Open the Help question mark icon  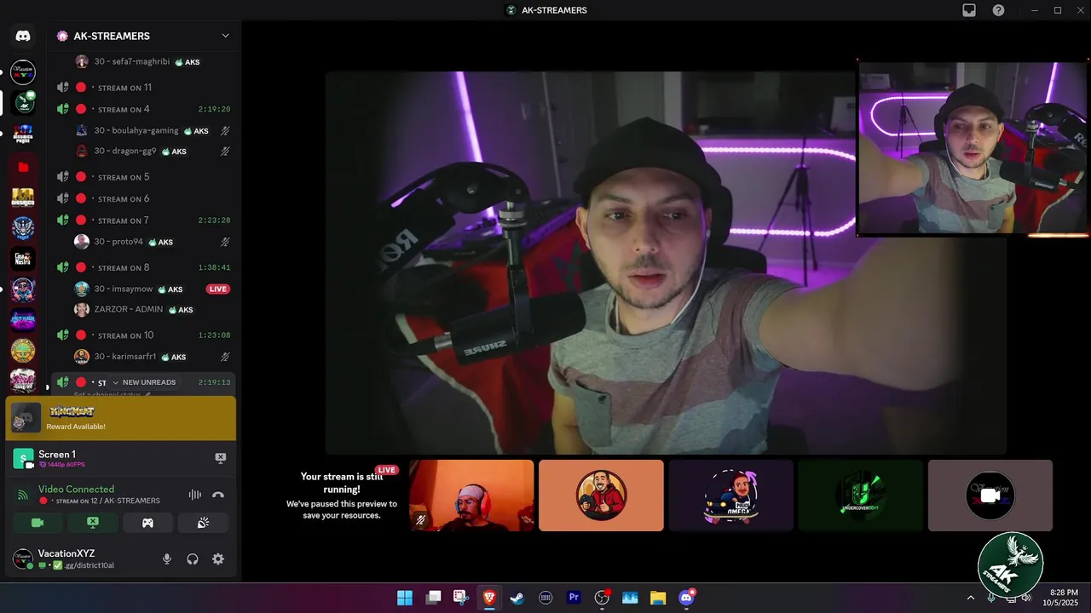(x=998, y=10)
